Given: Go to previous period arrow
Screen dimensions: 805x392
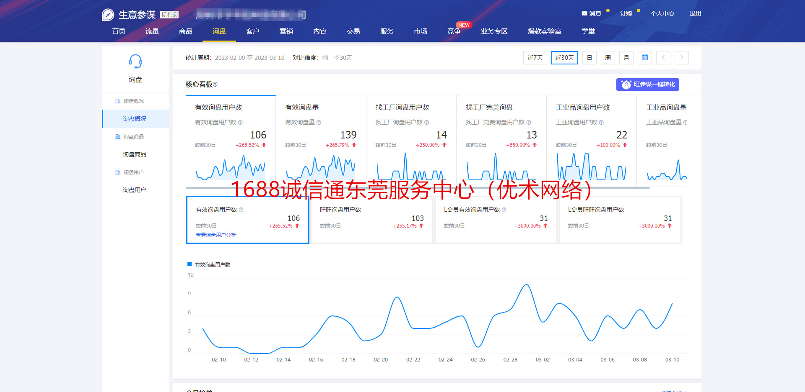Looking at the screenshot, I should pyautogui.click(x=663, y=58).
